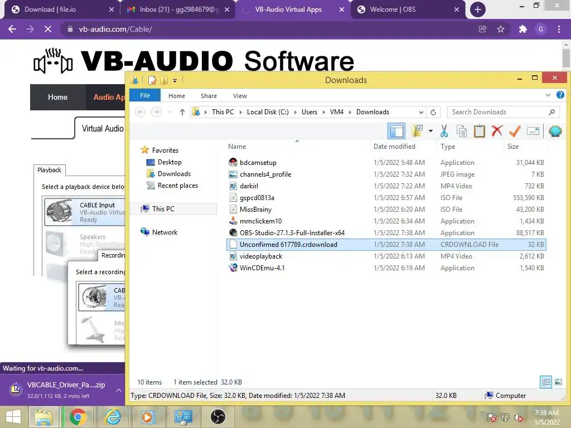Screen dimensions: 571x428
Task: Click the red X Delete icon in Explorer toolbar
Action: point(497,130)
